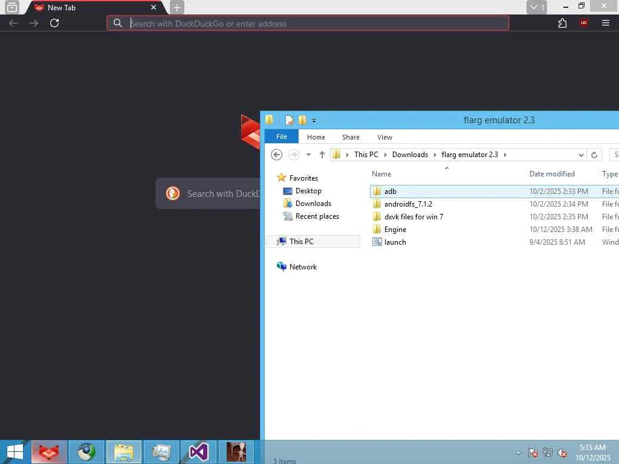The height and width of the screenshot is (464, 619).
Task: Select Network in the navigation pane
Action: (303, 266)
